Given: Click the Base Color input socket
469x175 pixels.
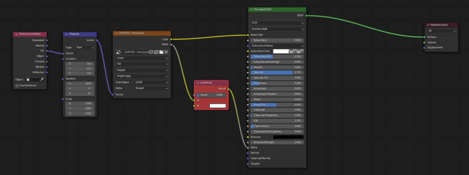Looking at the screenshot, I should (x=248, y=35).
